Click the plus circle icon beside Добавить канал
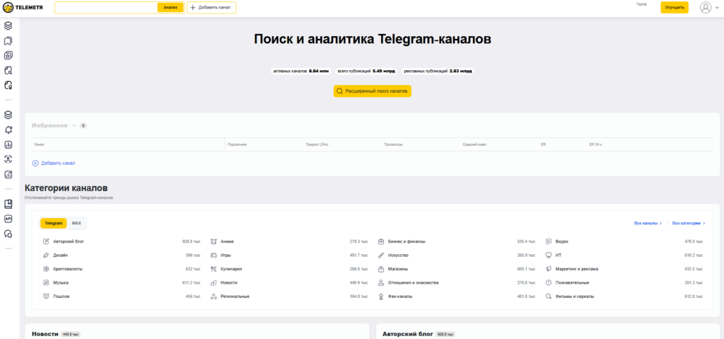Viewport: 724px width, 339px height. click(x=35, y=163)
